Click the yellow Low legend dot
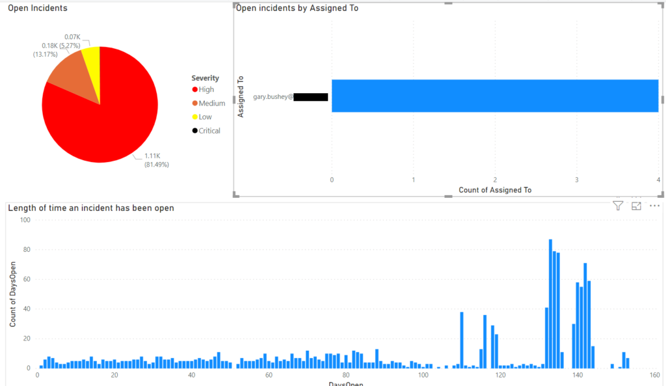 (x=195, y=117)
